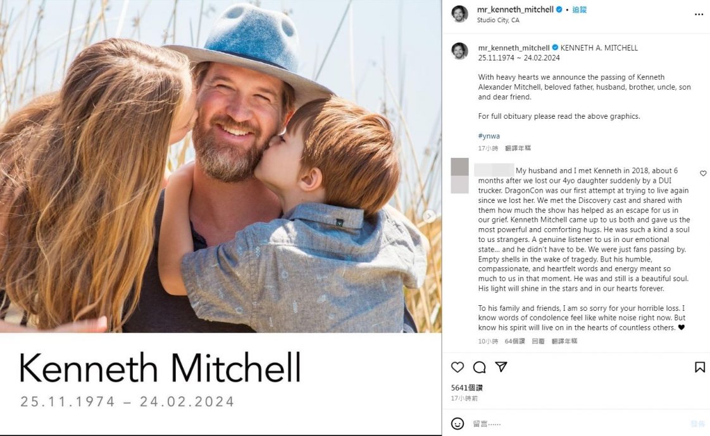Like the post with the heart icon

(458, 367)
